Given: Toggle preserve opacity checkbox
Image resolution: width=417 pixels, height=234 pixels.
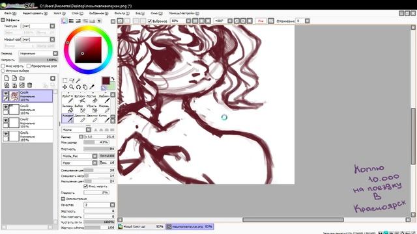Looking at the screenshot, I should click(x=3, y=66).
